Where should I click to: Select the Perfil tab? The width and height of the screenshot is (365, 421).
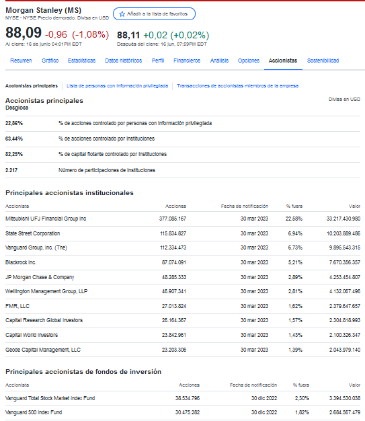tap(158, 61)
